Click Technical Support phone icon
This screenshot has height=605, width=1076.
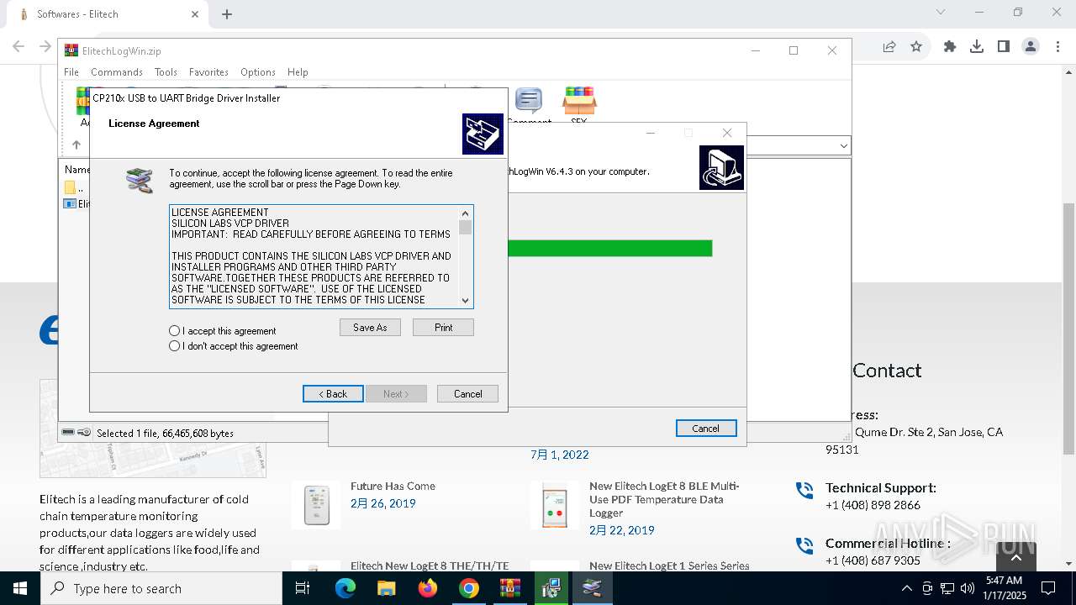tap(804, 490)
